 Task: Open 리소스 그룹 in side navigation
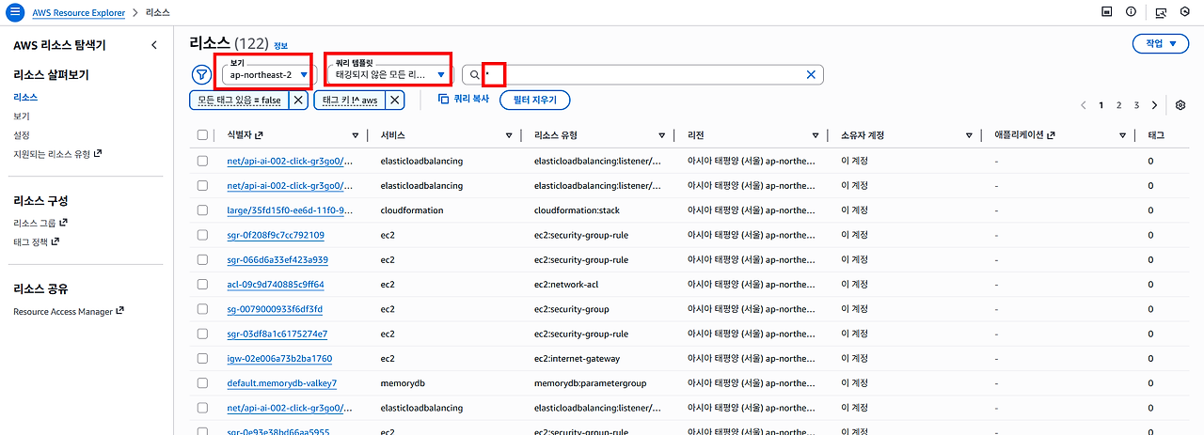click(x=40, y=223)
